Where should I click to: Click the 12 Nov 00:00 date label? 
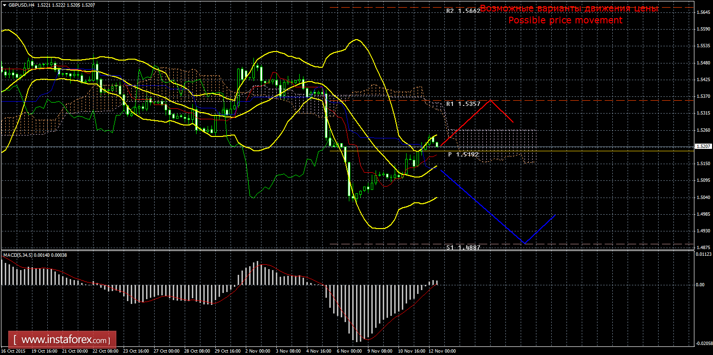click(x=442, y=351)
